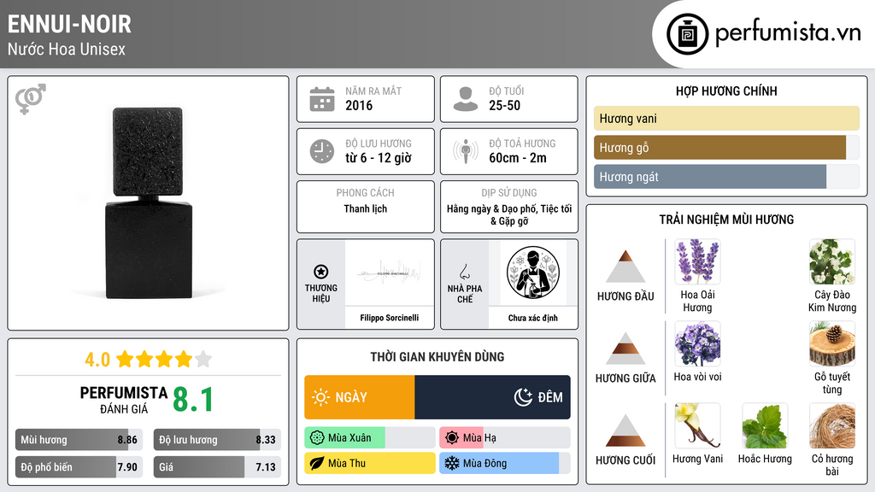The height and width of the screenshot is (492, 875).
Task: Open the Hoa vòi voi flower image
Action: point(697,343)
